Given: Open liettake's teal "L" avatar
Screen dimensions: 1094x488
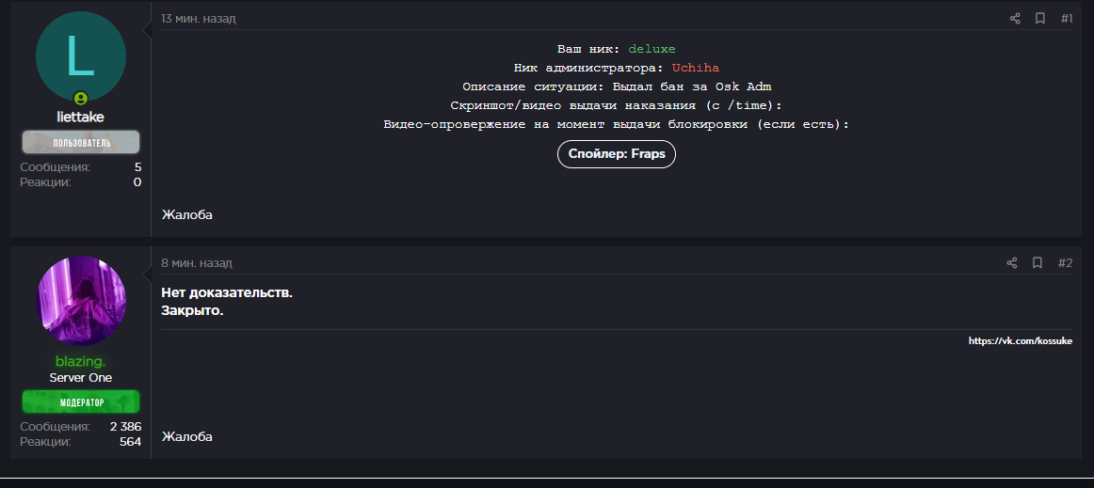Looking at the screenshot, I should 81,56.
